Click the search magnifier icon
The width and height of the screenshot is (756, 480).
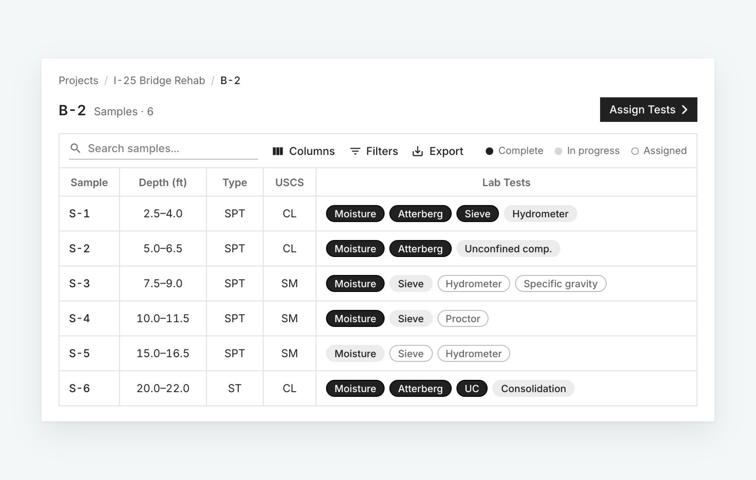(x=75, y=148)
